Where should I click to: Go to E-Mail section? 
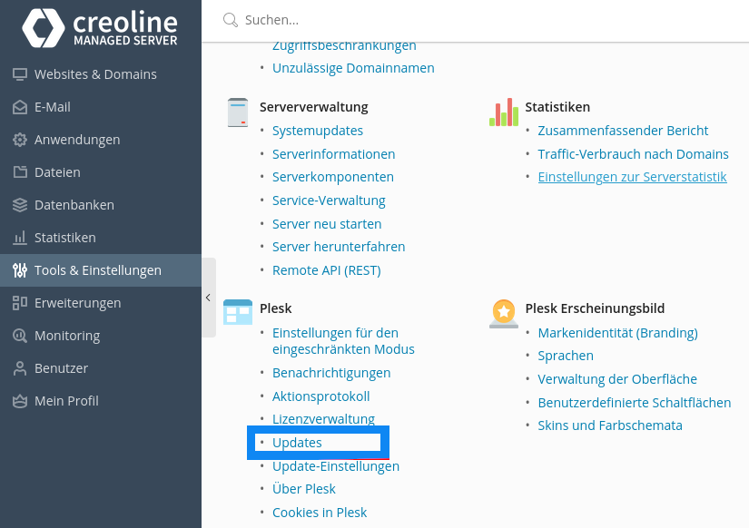(x=101, y=107)
